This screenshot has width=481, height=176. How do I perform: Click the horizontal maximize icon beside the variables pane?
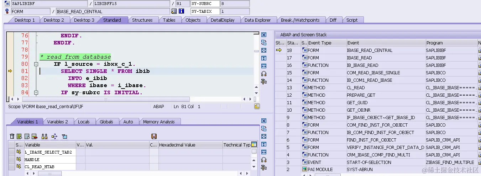coord(264,152)
